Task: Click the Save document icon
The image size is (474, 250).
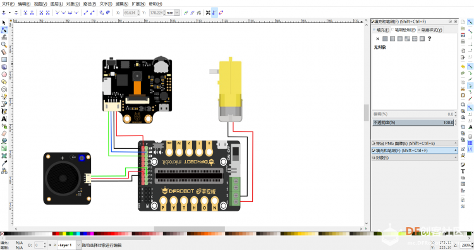Action: coord(463,35)
